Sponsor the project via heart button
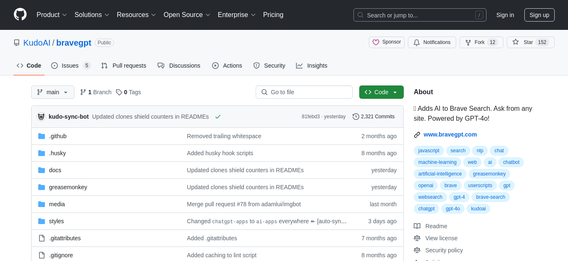 coord(387,42)
